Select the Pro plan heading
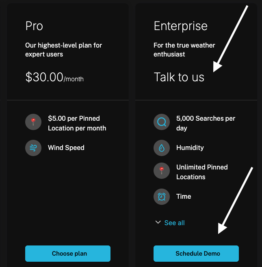This screenshot has height=267, width=262. click(x=34, y=26)
